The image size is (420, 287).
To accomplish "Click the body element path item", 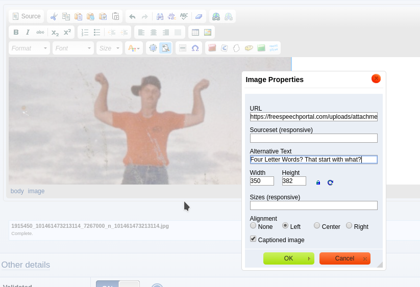I will pos(17,191).
